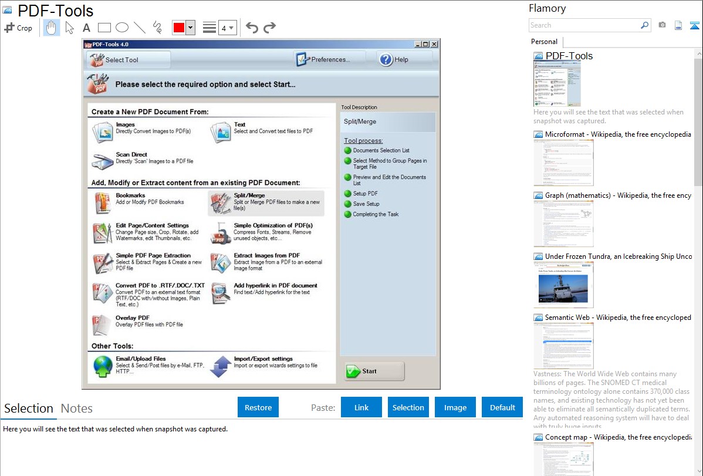
Task: Click the Default paste button
Action: coord(502,407)
